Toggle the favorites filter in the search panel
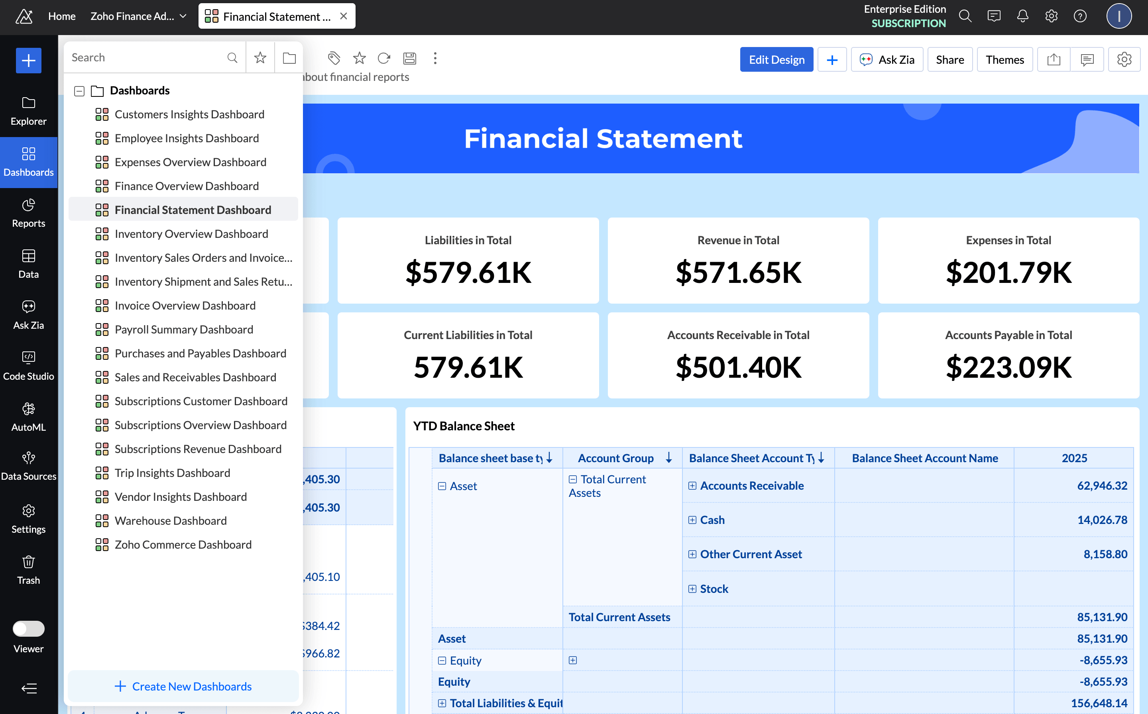This screenshot has height=714, width=1148. (x=260, y=57)
